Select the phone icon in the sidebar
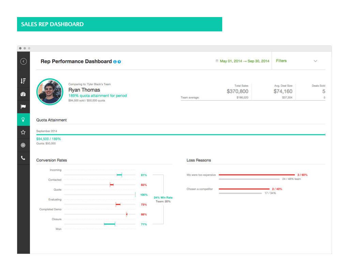The image size is (349, 262). pos(23,158)
